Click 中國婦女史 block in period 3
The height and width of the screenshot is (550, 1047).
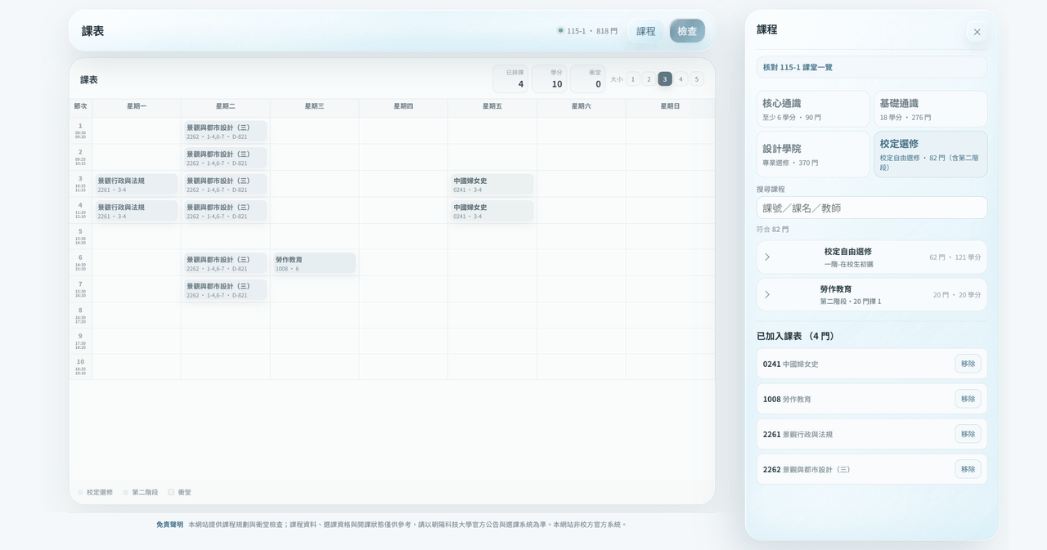click(x=492, y=185)
